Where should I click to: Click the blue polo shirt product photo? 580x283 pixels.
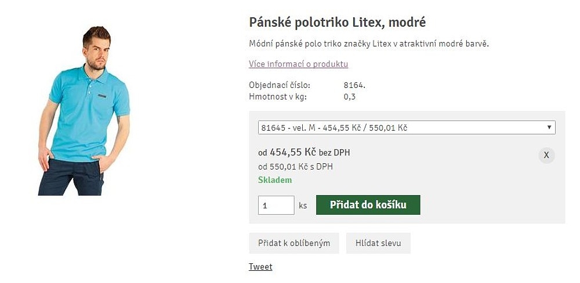tap(84, 111)
